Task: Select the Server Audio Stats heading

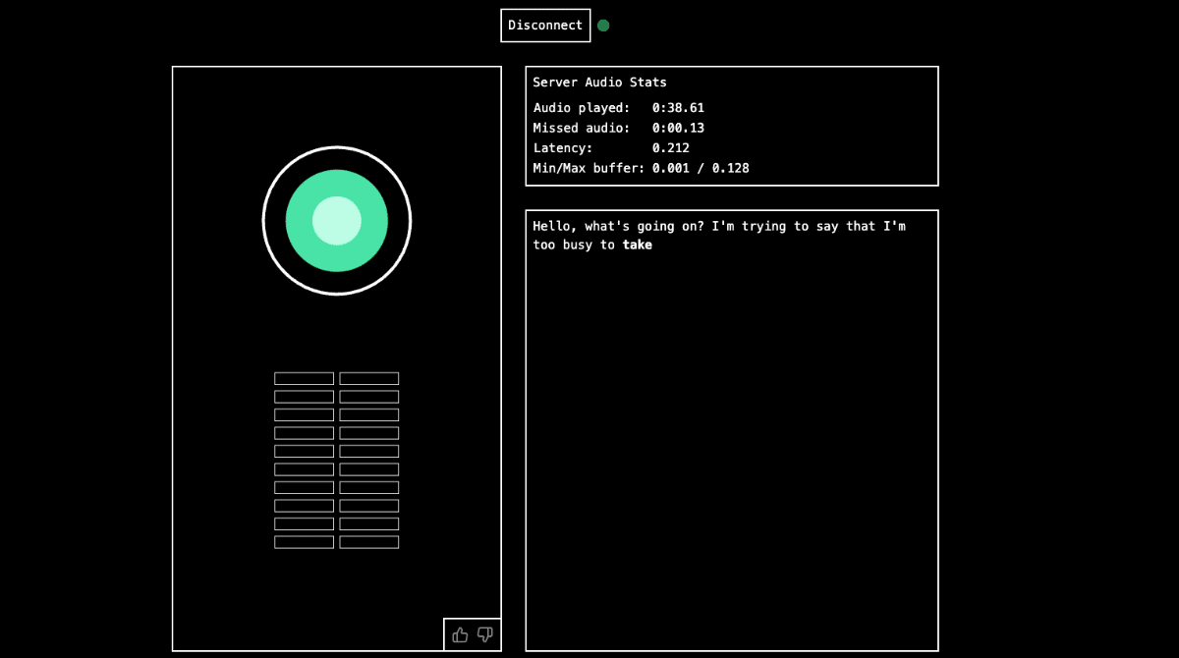Action: coord(599,82)
